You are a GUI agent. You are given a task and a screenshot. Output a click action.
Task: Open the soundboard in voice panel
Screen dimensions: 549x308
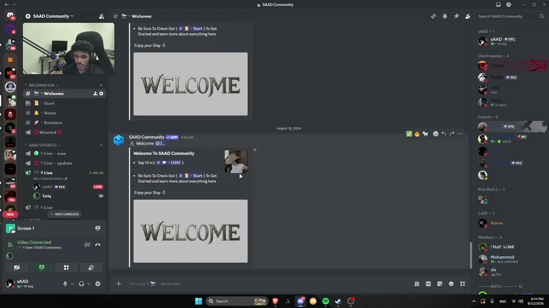[x=91, y=267]
